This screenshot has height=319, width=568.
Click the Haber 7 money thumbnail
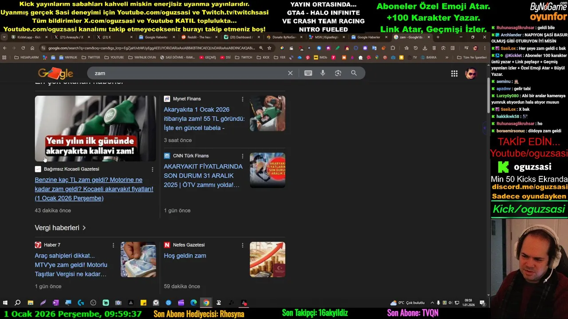pos(138,260)
